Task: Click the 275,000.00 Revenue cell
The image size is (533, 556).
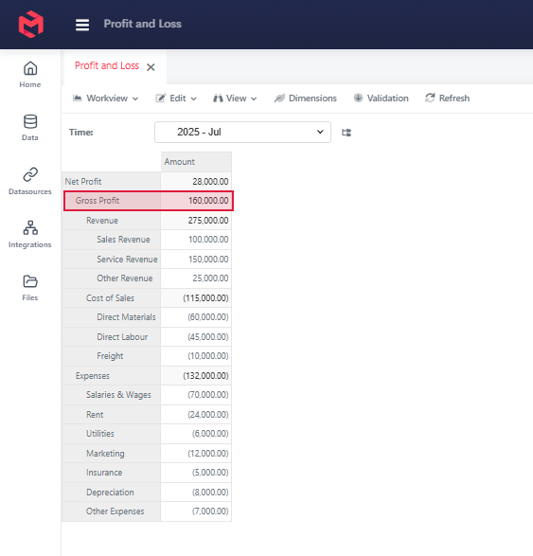Action: point(196,221)
